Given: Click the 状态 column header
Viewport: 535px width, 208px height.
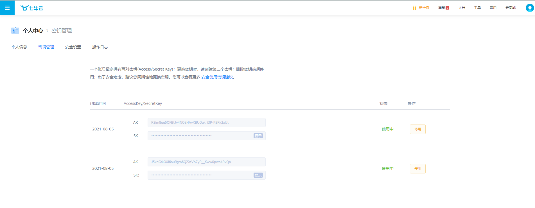Looking at the screenshot, I should [383, 103].
